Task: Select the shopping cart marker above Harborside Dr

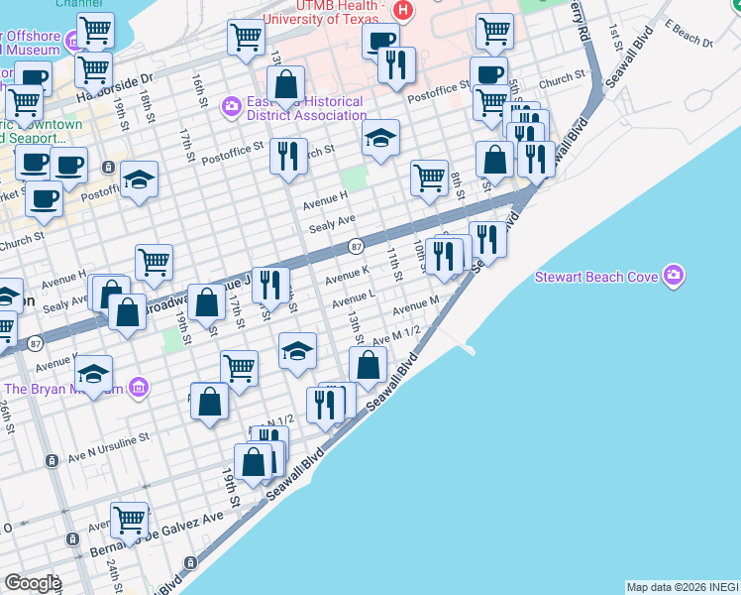Action: [x=93, y=71]
